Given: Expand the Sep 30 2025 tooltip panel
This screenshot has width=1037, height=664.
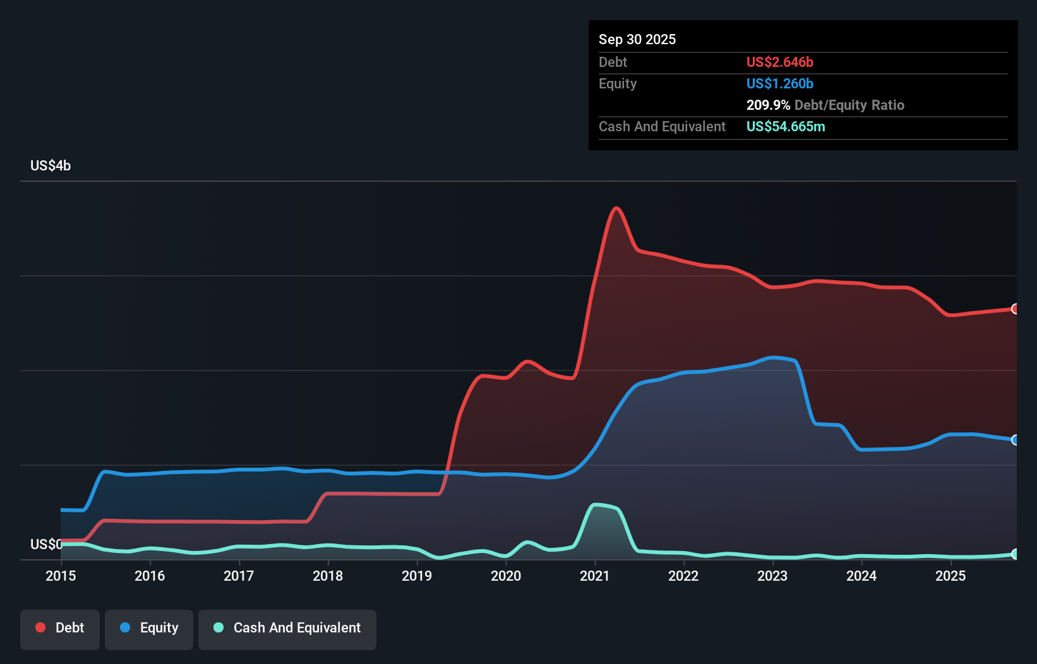Looking at the screenshot, I should coord(637,39).
